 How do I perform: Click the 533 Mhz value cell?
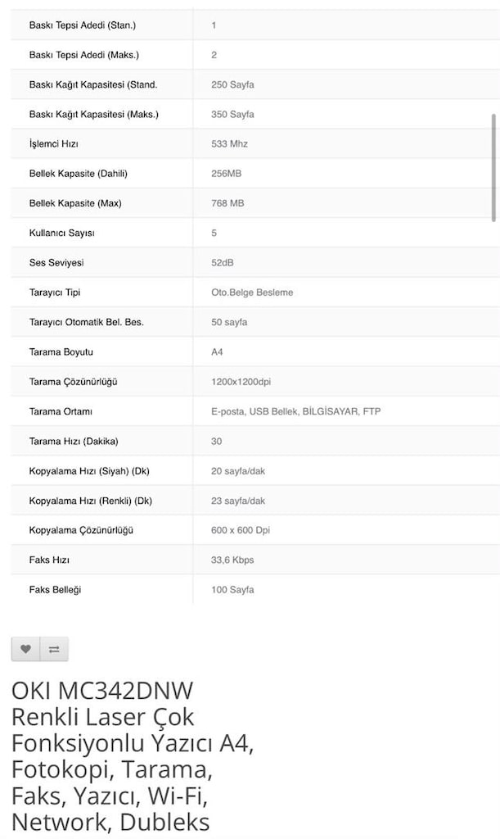[229, 144]
